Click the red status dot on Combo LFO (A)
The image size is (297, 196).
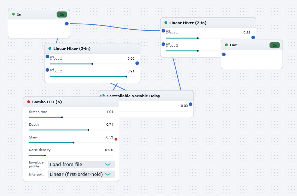pos(29,102)
